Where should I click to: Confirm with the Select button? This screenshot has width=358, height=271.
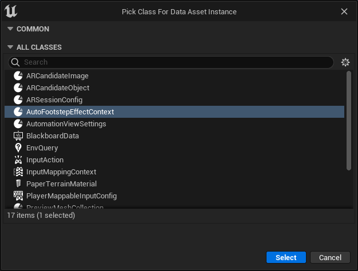(286, 257)
